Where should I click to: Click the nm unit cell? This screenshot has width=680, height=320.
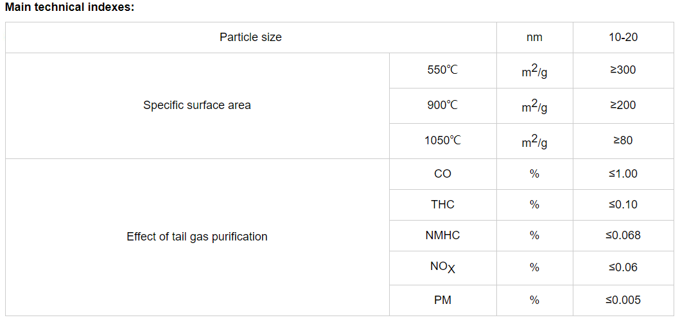coord(535,37)
